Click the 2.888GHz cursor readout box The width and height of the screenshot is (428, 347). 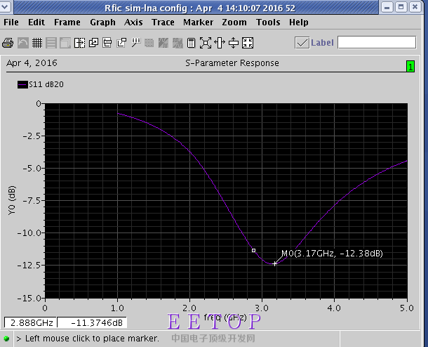31,322
